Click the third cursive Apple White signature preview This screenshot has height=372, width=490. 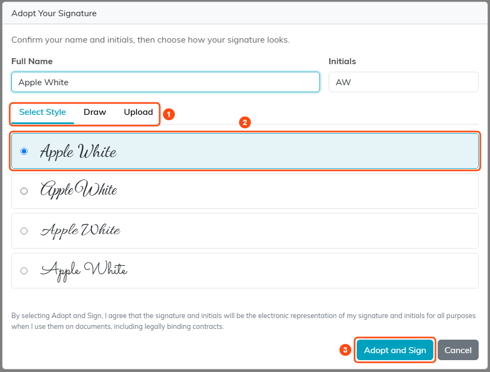80,230
